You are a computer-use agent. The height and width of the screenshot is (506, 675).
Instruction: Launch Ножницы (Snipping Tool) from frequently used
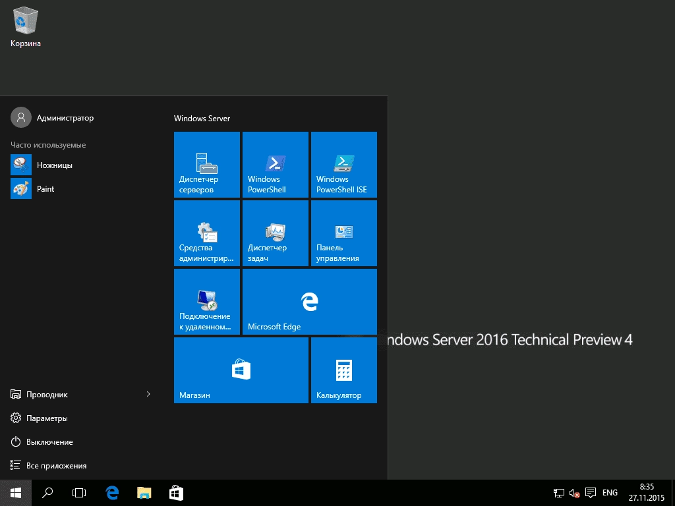click(80, 165)
